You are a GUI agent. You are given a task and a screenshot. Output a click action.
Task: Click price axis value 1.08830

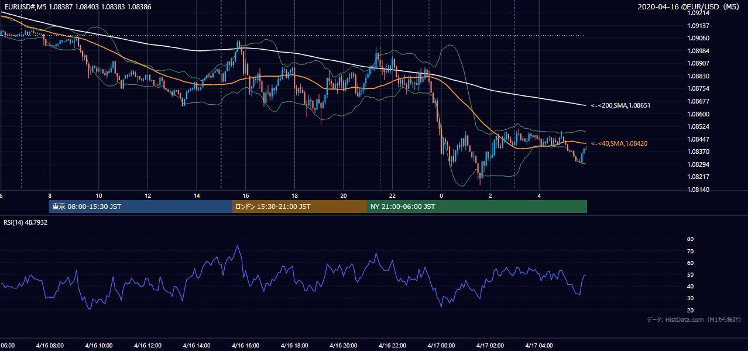point(698,76)
